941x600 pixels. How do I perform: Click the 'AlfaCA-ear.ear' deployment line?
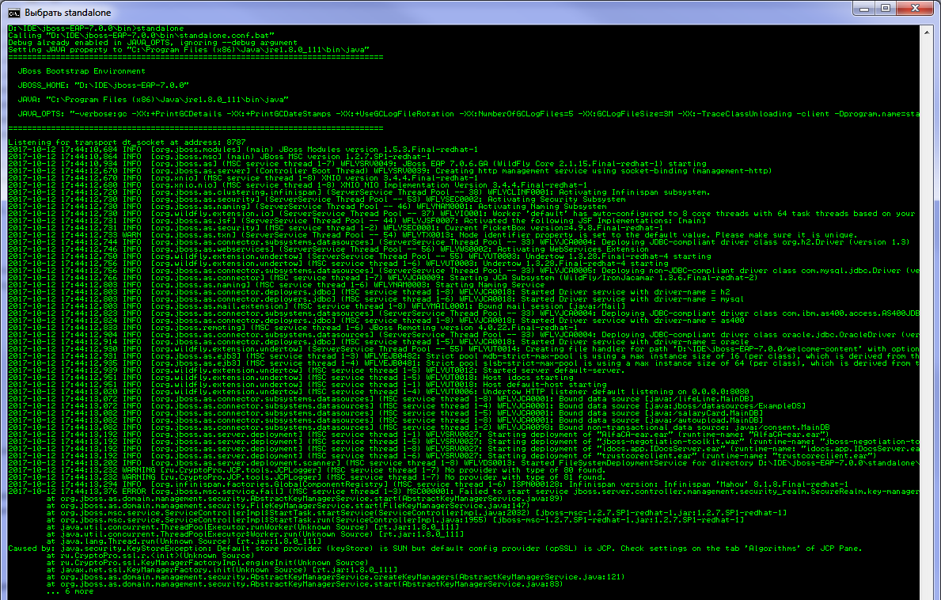coord(419,435)
